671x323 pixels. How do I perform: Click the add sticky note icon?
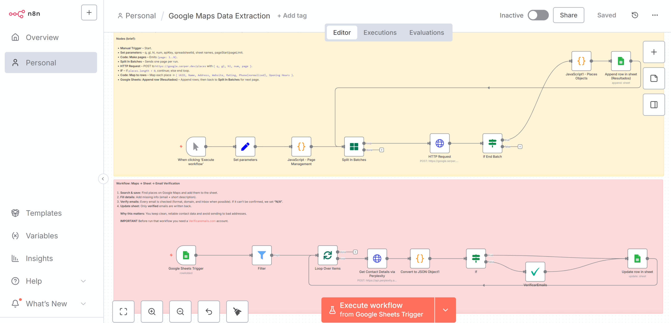654,78
